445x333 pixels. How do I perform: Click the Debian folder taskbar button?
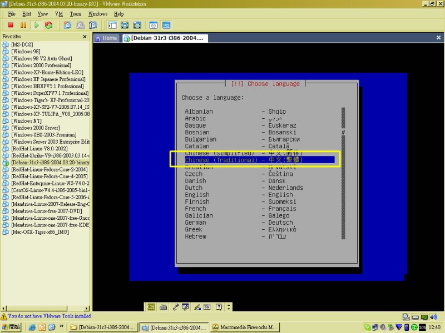click(103, 327)
